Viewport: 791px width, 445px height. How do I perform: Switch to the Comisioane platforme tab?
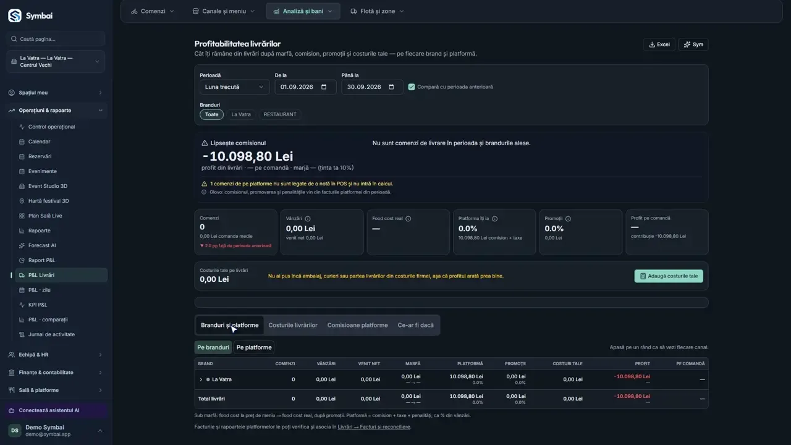tap(358, 325)
